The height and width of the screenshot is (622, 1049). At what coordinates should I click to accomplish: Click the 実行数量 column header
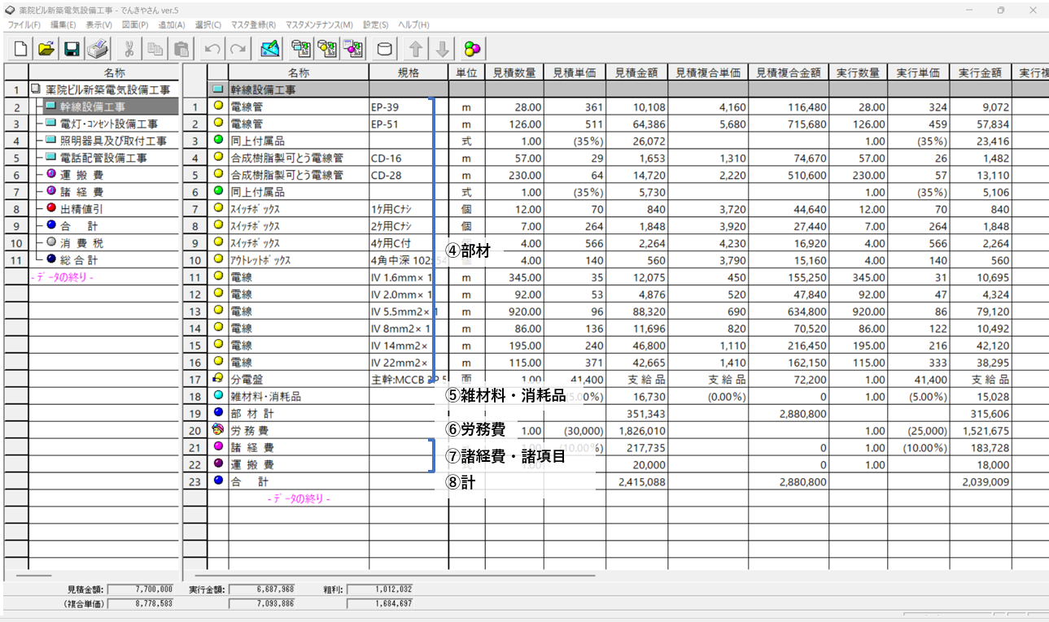(858, 72)
